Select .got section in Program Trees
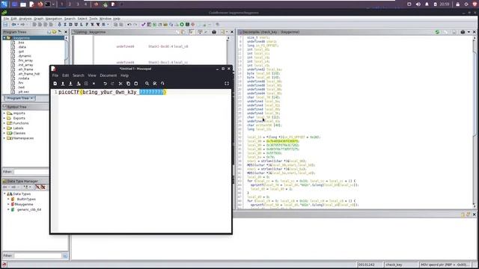479x269 pixels. pos(21,52)
